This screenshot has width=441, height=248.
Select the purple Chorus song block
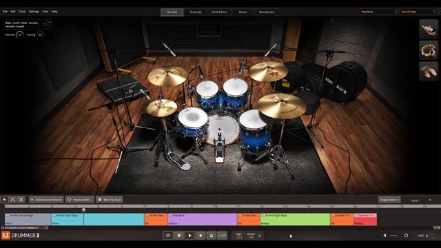tap(202, 219)
